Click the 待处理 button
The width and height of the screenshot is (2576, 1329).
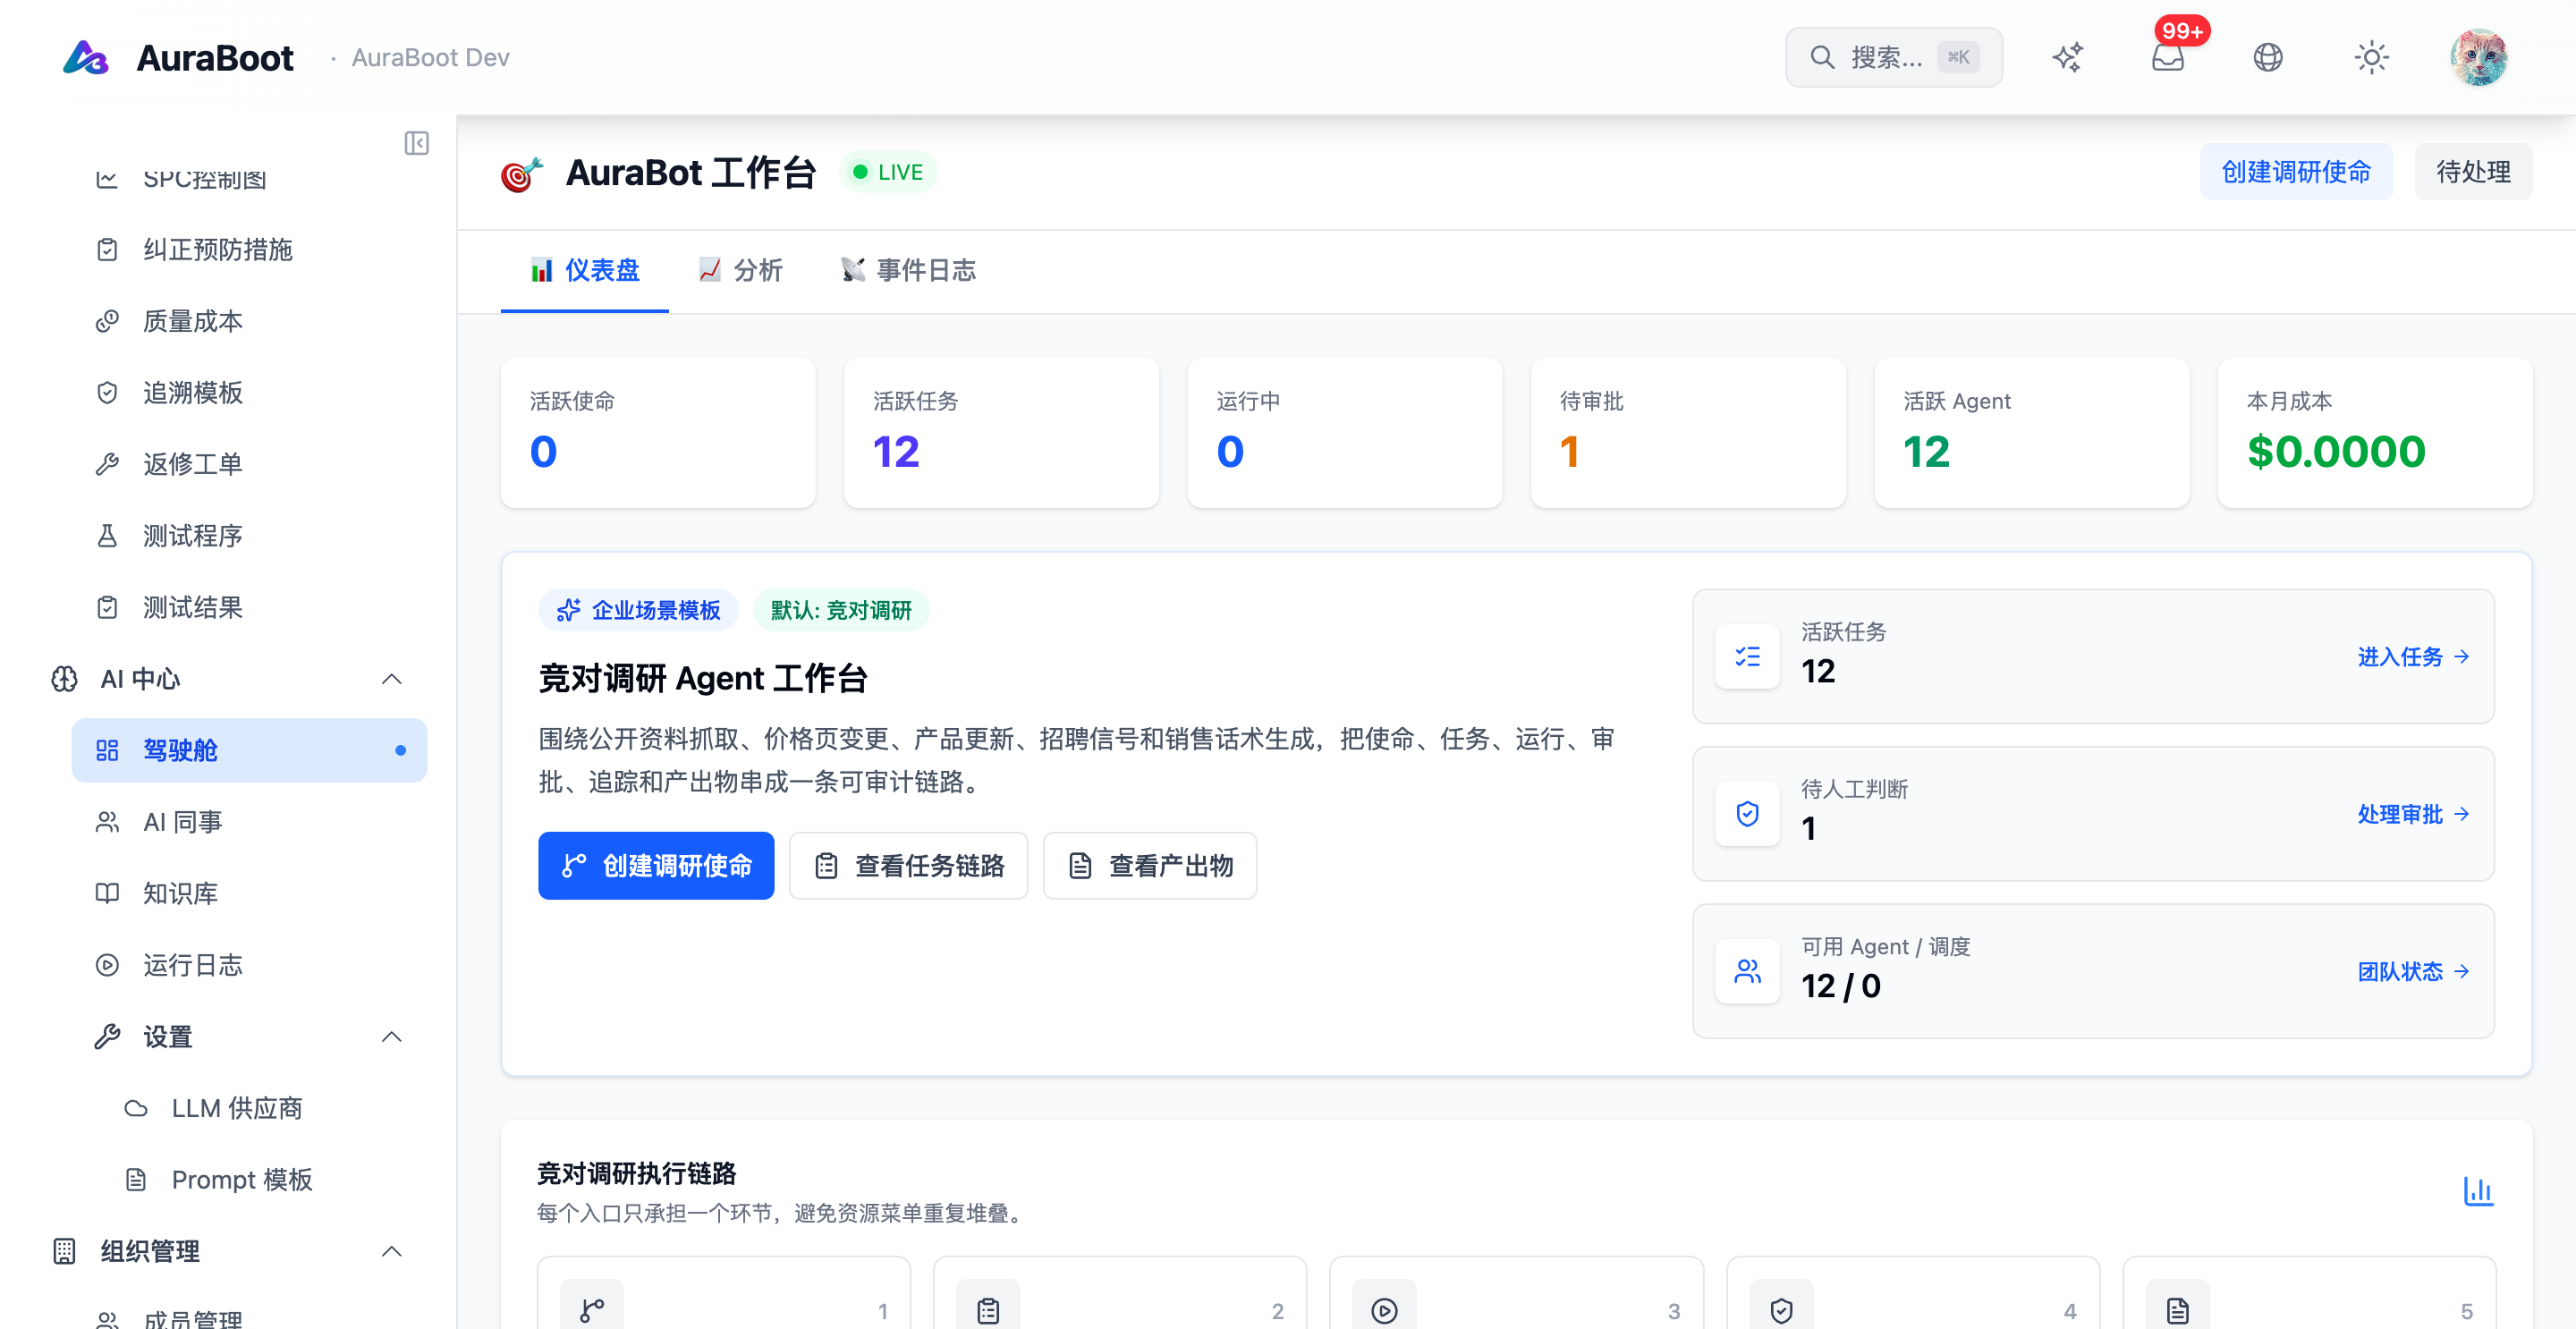(x=2473, y=172)
